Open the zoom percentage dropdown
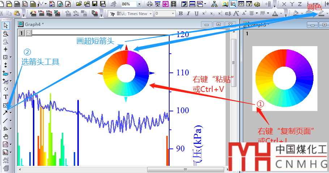 pyautogui.click(x=140, y=4)
